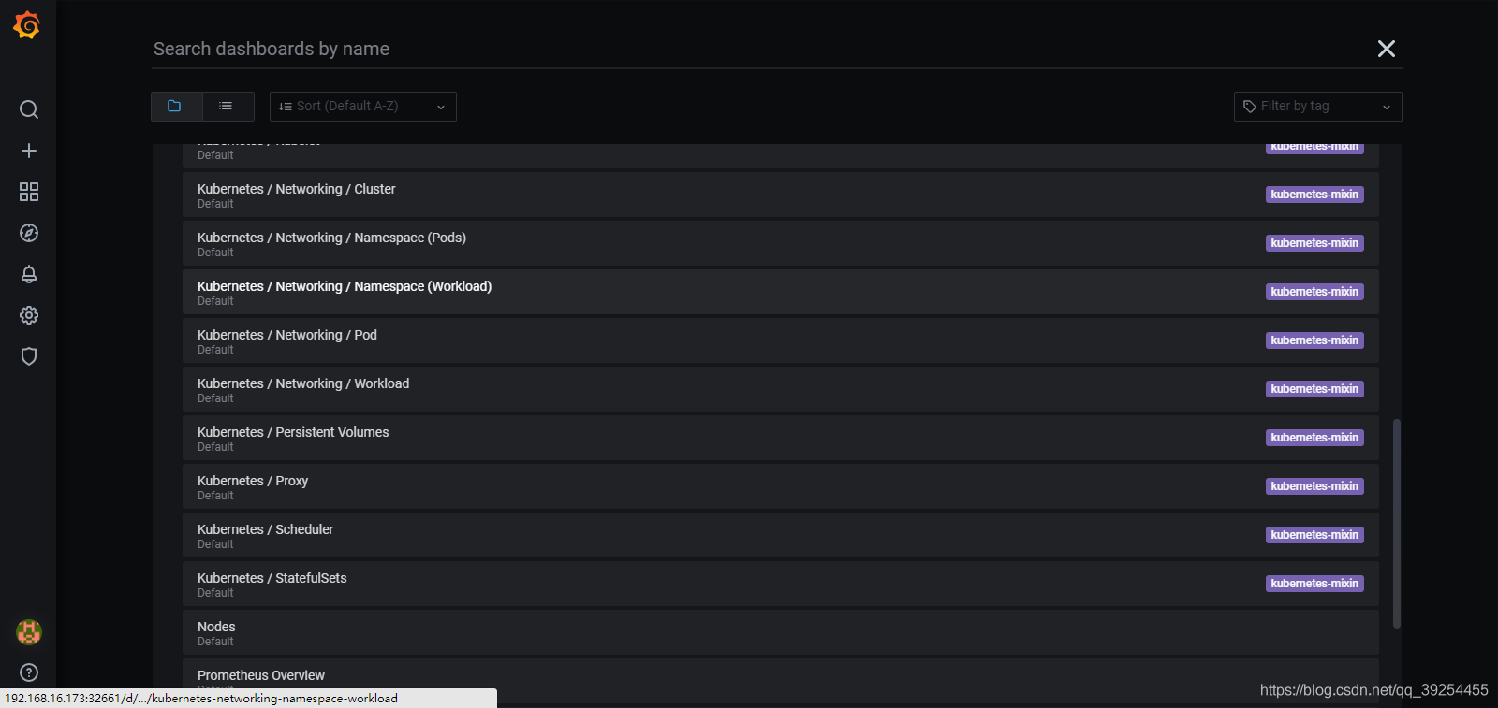Switch to list view layout
This screenshot has width=1498, height=708.
(x=228, y=107)
